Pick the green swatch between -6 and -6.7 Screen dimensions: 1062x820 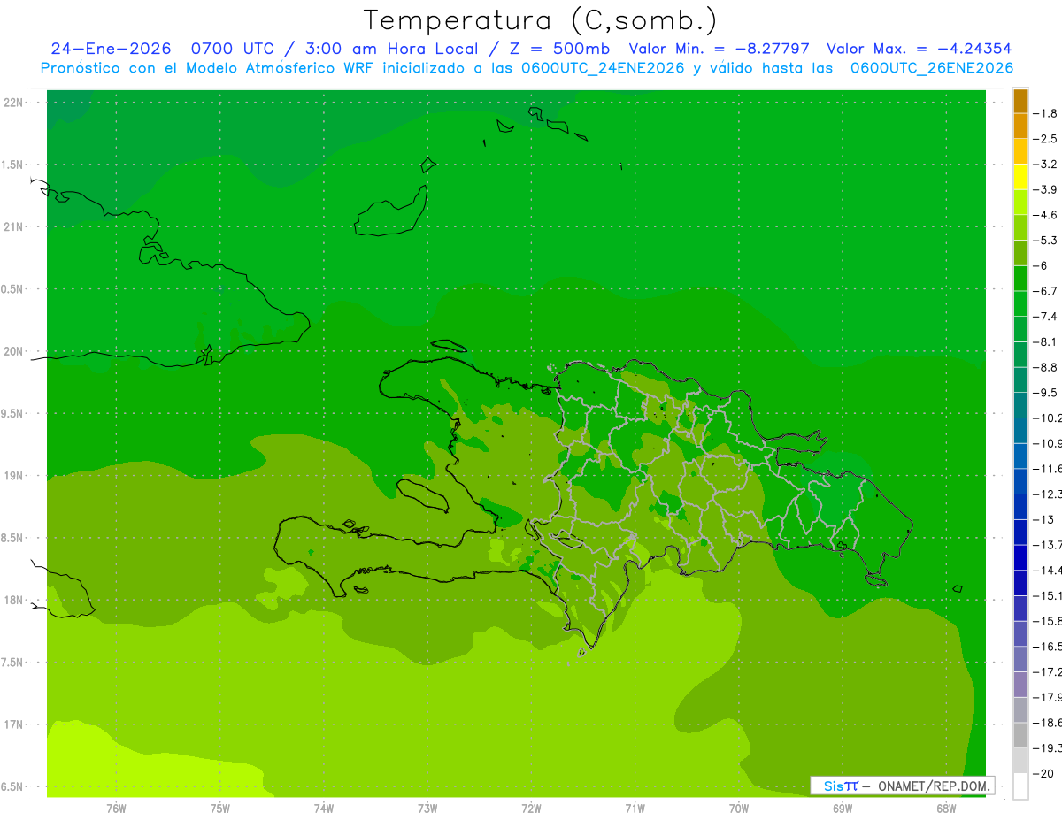(x=1020, y=279)
